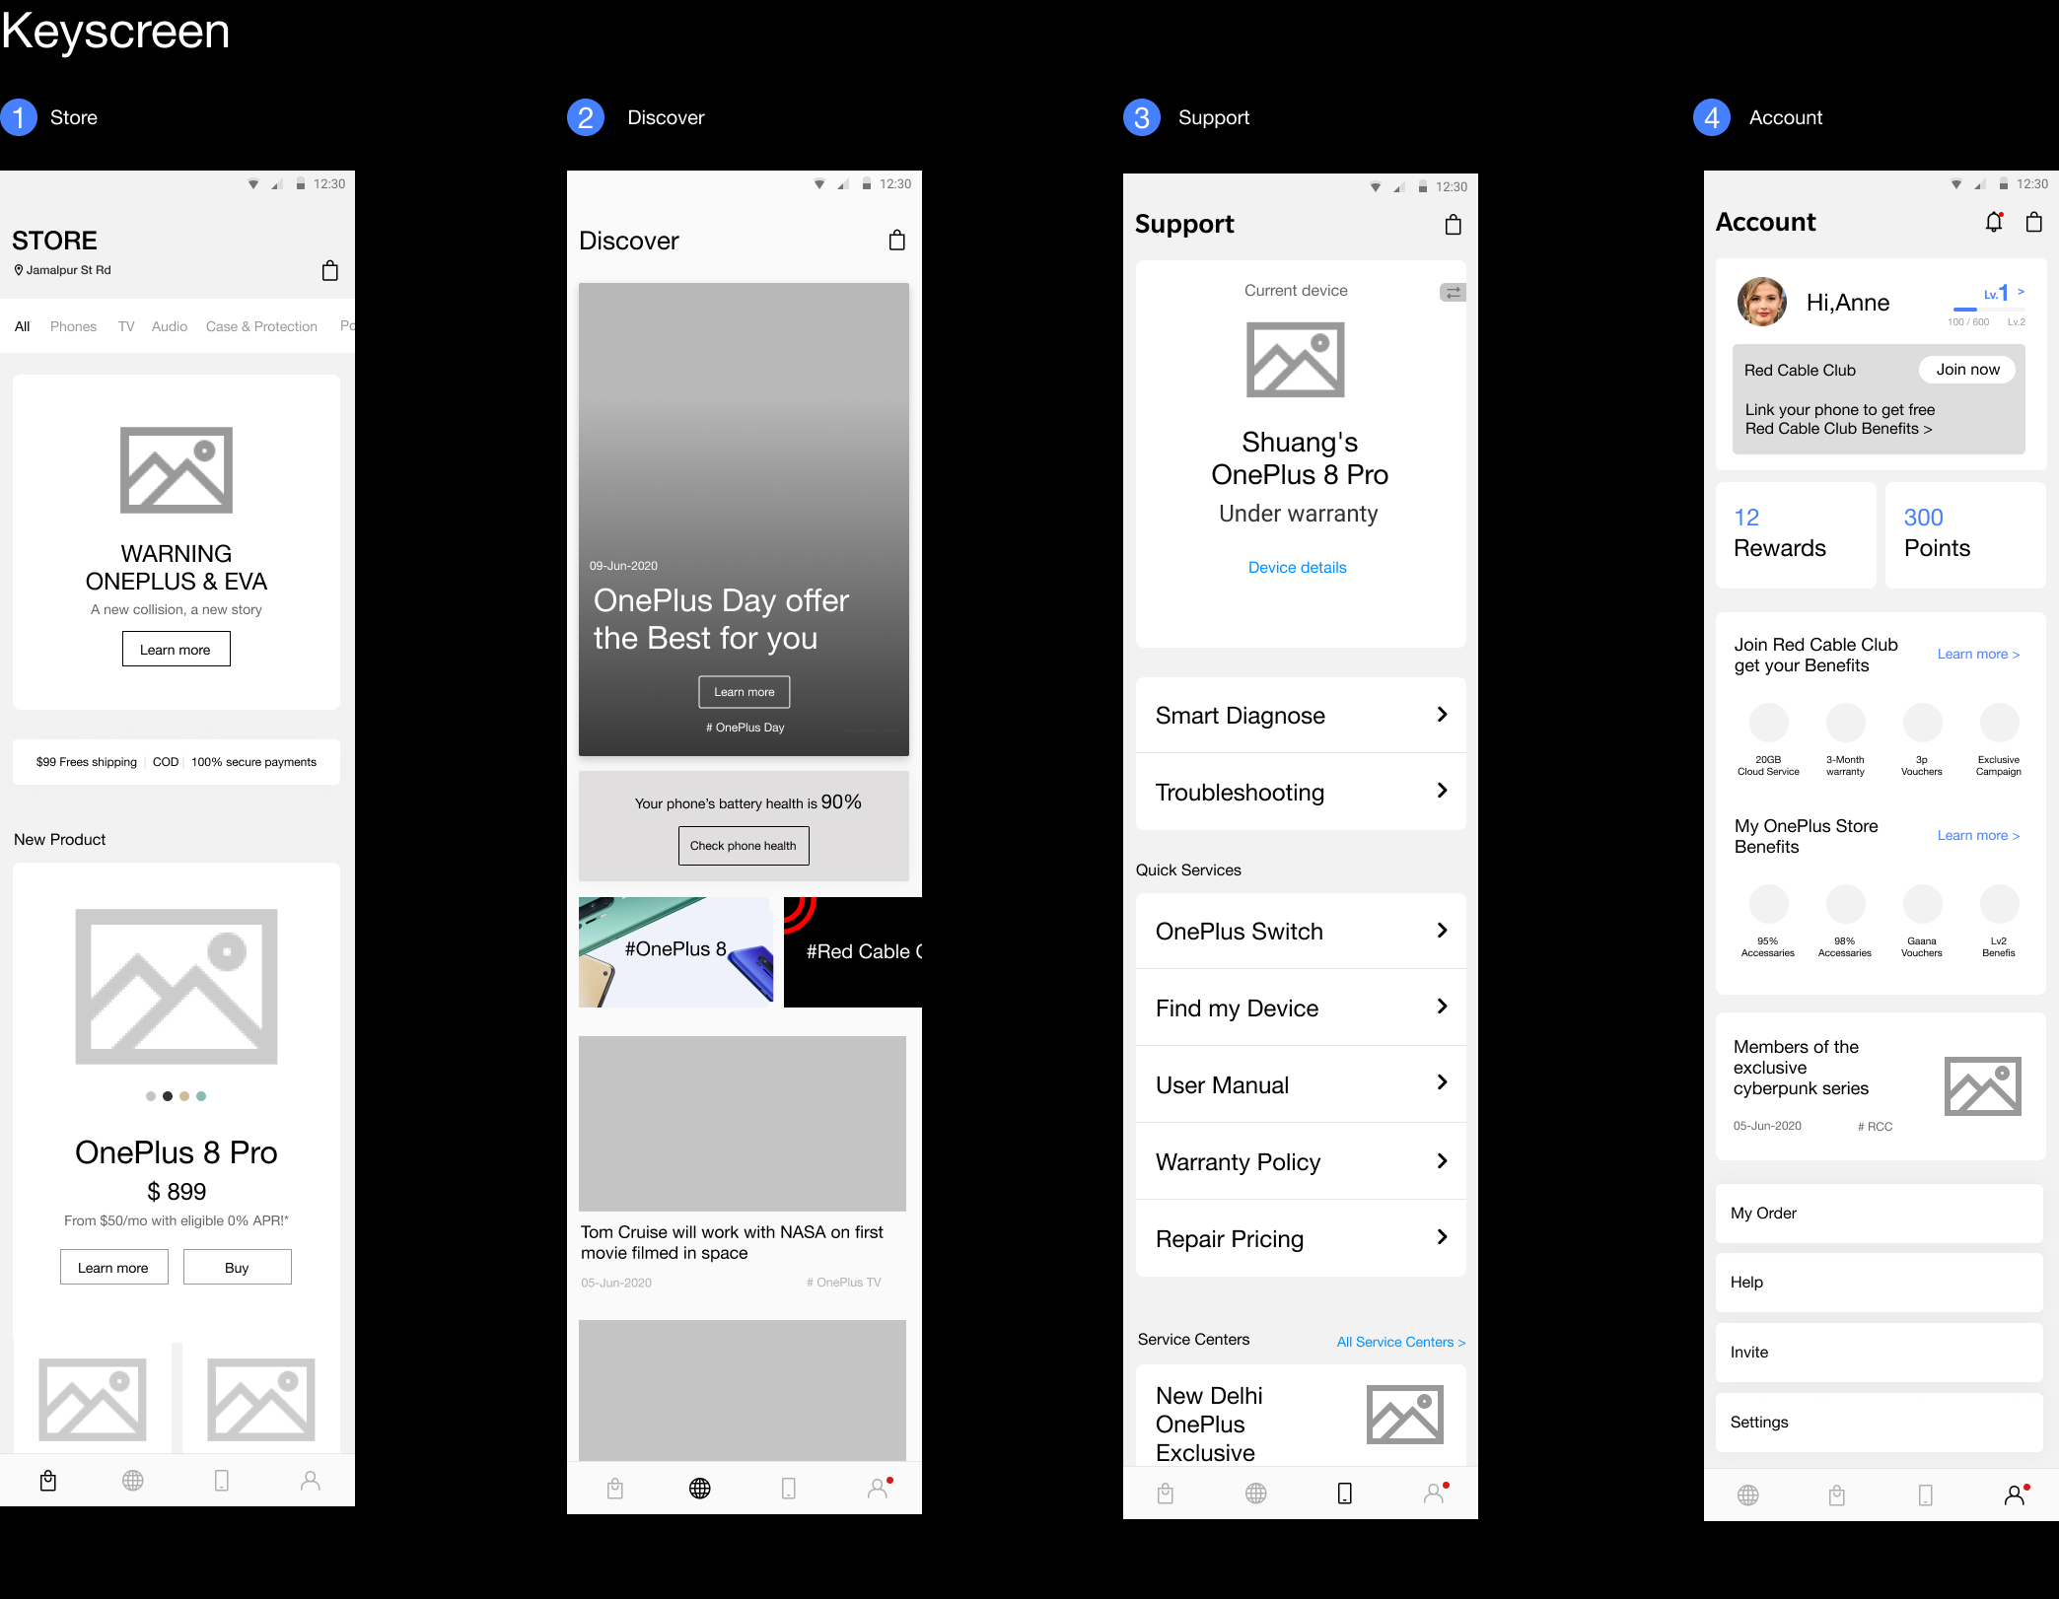Open the 300 Points card

pos(1965,534)
